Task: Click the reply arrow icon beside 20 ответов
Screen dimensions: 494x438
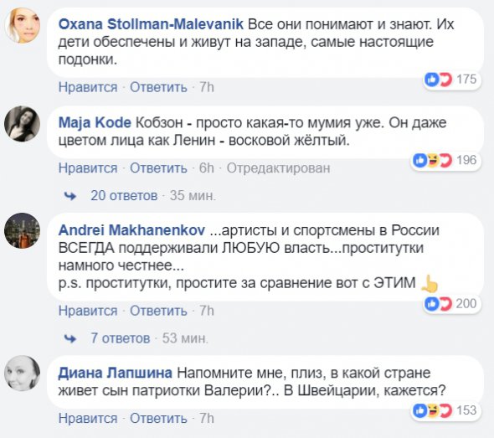Action: pos(70,196)
